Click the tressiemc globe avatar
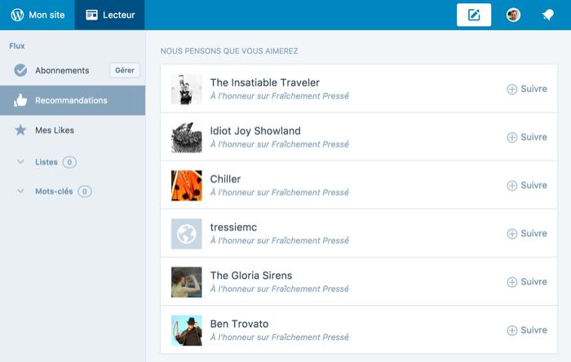Image resolution: width=571 pixels, height=362 pixels. tap(186, 233)
